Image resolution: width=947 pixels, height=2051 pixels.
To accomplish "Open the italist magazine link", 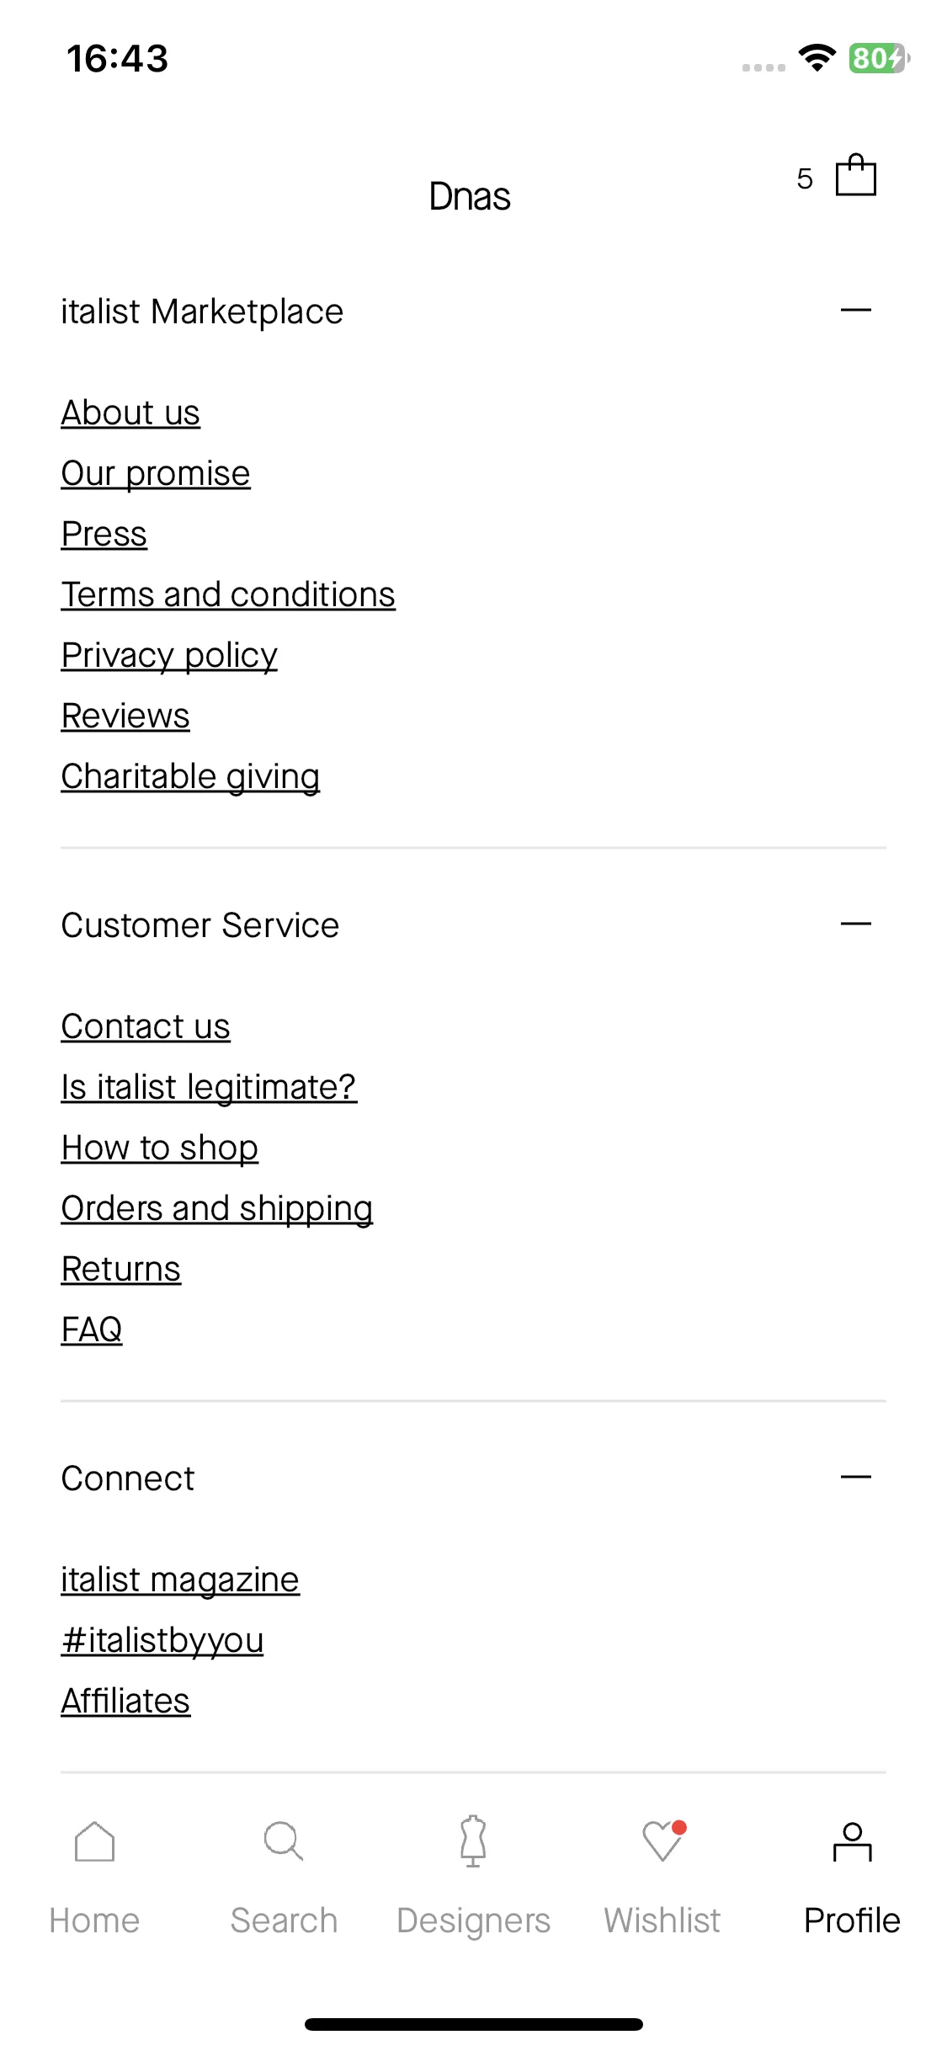I will tap(180, 1580).
